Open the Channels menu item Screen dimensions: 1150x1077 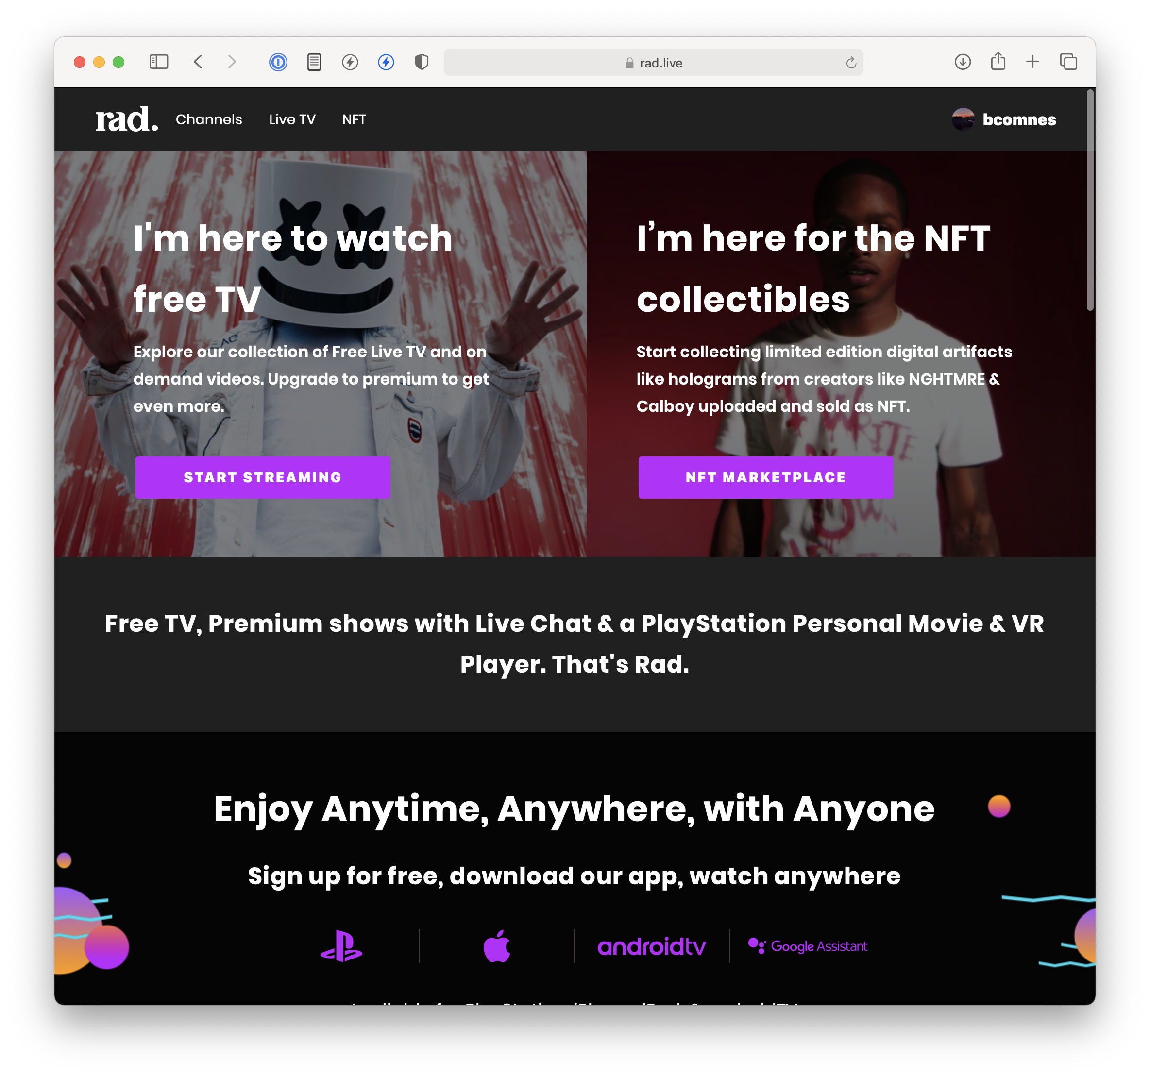209,120
